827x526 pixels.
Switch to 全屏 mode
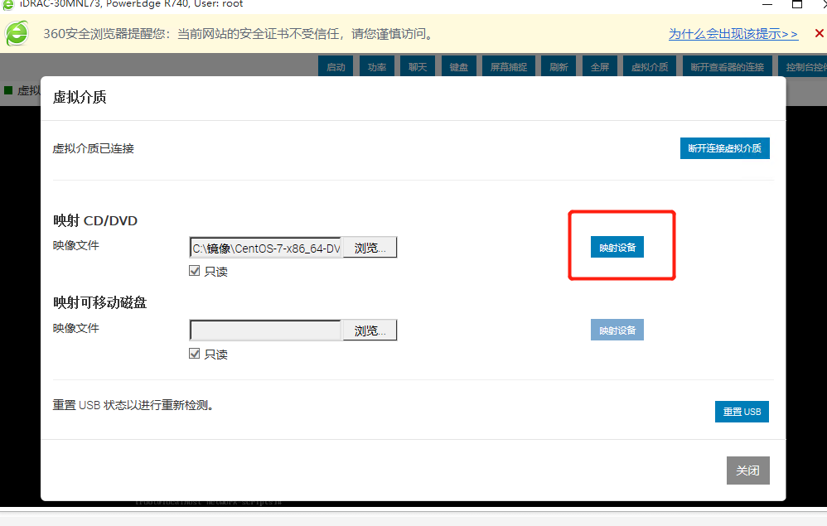pyautogui.click(x=600, y=67)
